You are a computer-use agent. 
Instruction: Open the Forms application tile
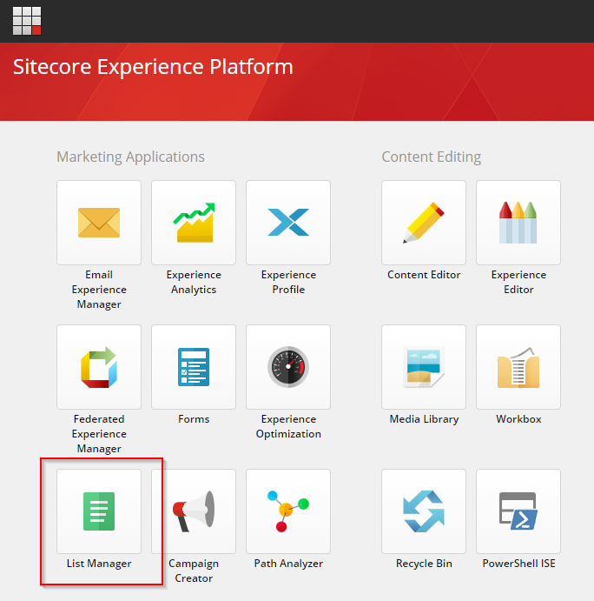pyautogui.click(x=194, y=367)
